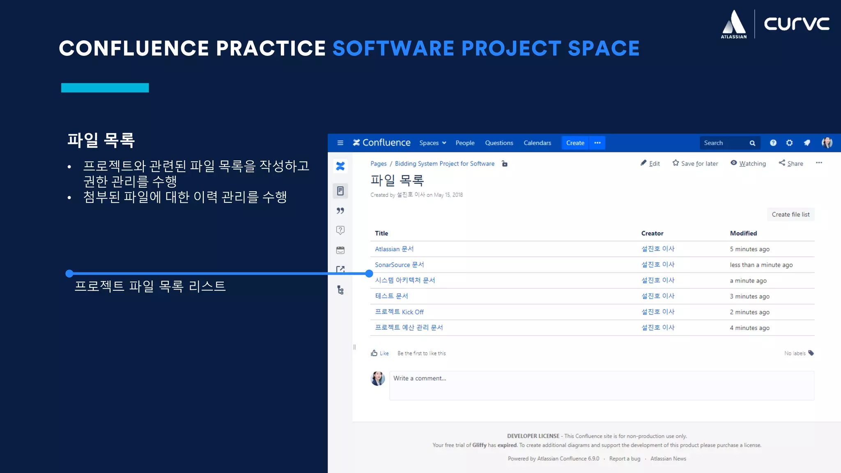Open Pages icon in the sidebar

pyautogui.click(x=340, y=191)
